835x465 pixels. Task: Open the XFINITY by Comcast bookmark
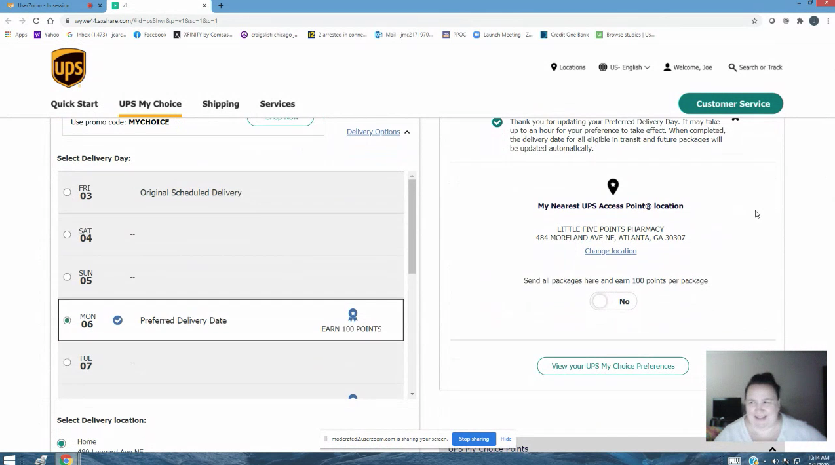pos(203,35)
